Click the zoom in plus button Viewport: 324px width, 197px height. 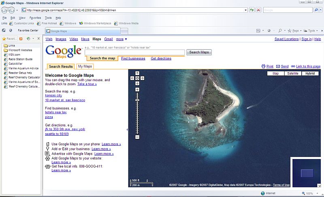(x=137, y=89)
